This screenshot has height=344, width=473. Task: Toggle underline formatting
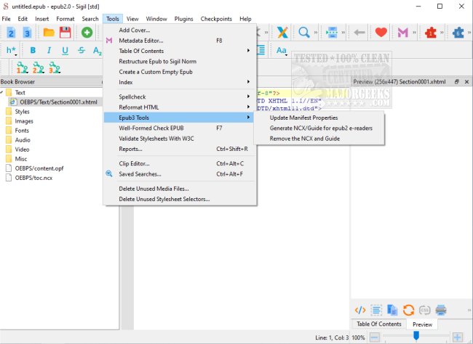(x=65, y=51)
